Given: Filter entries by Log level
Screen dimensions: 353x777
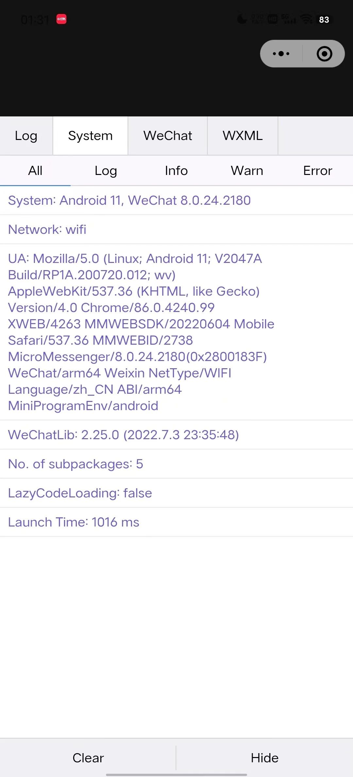Looking at the screenshot, I should [x=106, y=171].
